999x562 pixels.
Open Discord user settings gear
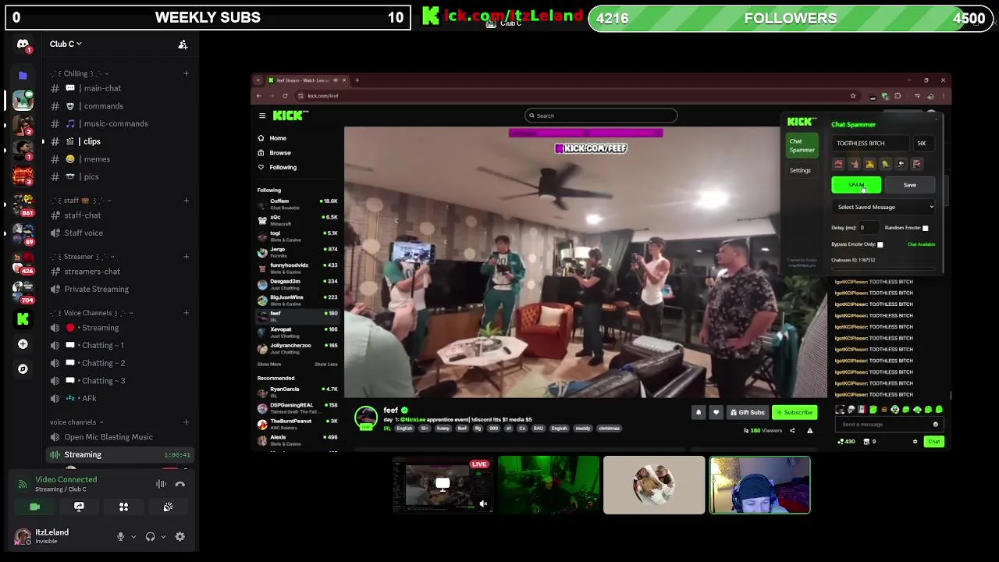coord(180,536)
